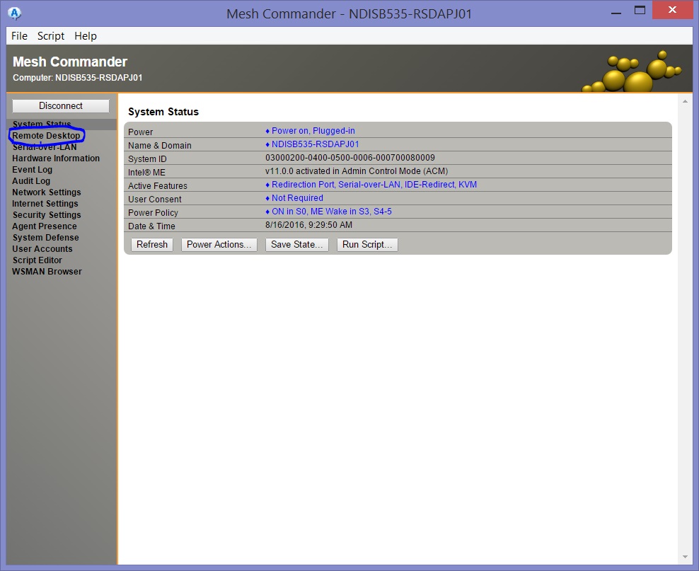This screenshot has height=571, width=699.
Task: Click the 'ON in S0, ME Wake' power policy link
Action: point(332,212)
